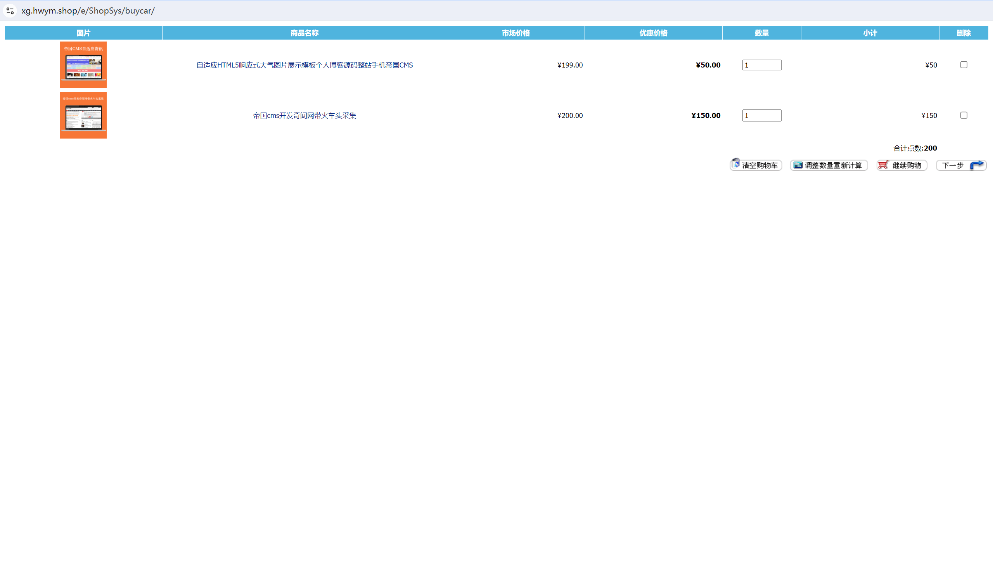Click the site information icon in address bar

(10, 10)
